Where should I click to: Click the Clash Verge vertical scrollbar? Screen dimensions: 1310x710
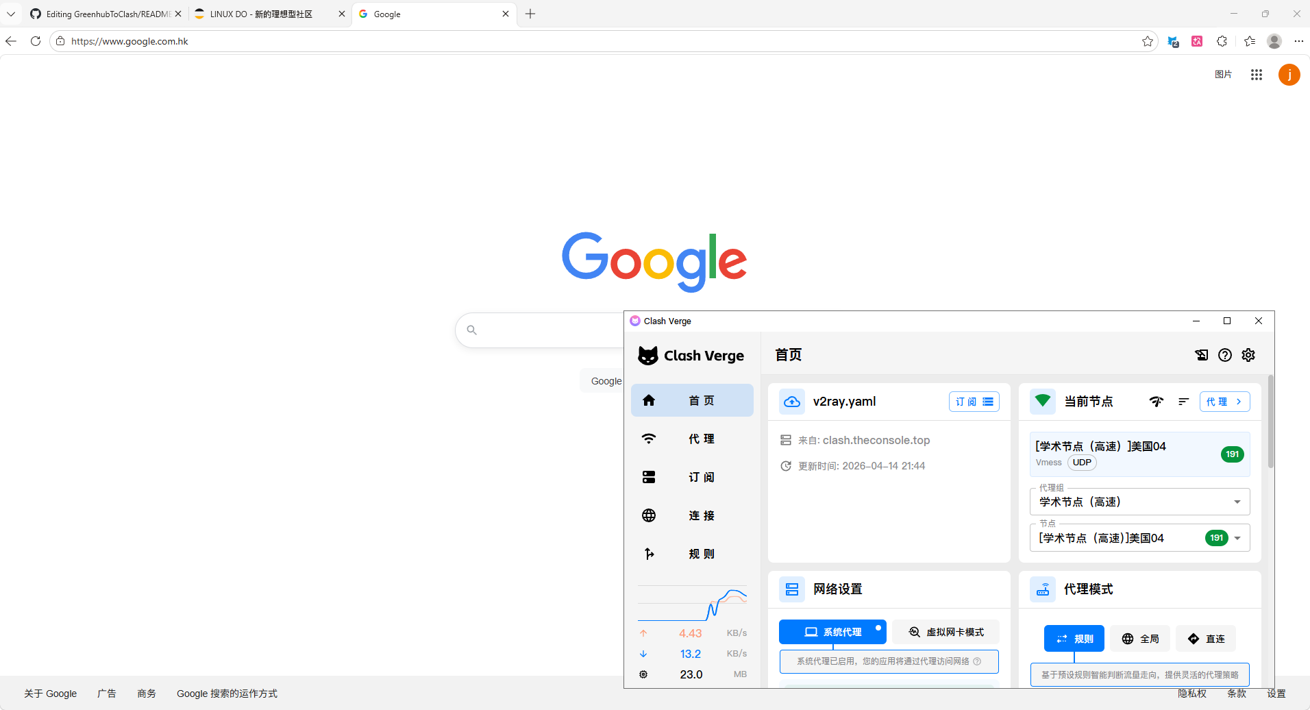[1271, 421]
